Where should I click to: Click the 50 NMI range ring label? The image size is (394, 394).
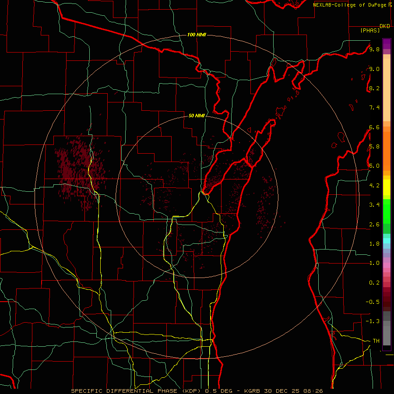click(x=197, y=116)
